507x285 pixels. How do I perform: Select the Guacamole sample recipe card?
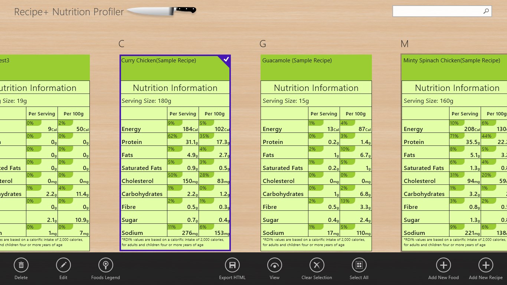click(316, 67)
